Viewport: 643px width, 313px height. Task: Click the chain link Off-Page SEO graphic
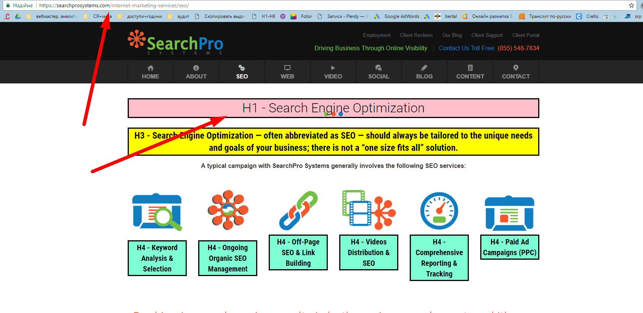(298, 210)
